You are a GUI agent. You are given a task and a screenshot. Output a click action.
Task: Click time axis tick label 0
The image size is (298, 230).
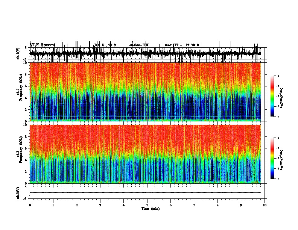(x=30, y=205)
